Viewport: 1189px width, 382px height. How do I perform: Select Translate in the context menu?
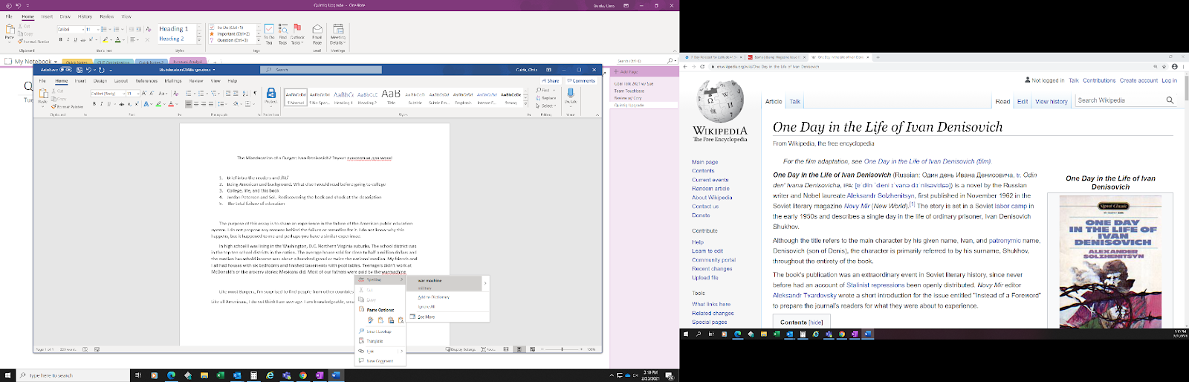(x=375, y=341)
